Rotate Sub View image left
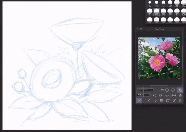The height and width of the screenshot is (132, 186). pyautogui.click(x=155, y=95)
